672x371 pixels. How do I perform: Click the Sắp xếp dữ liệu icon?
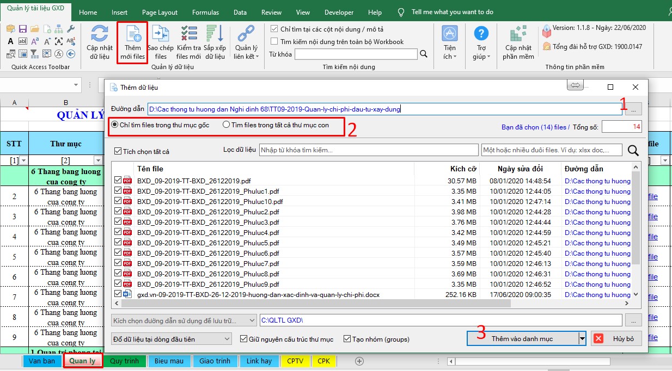point(215,35)
